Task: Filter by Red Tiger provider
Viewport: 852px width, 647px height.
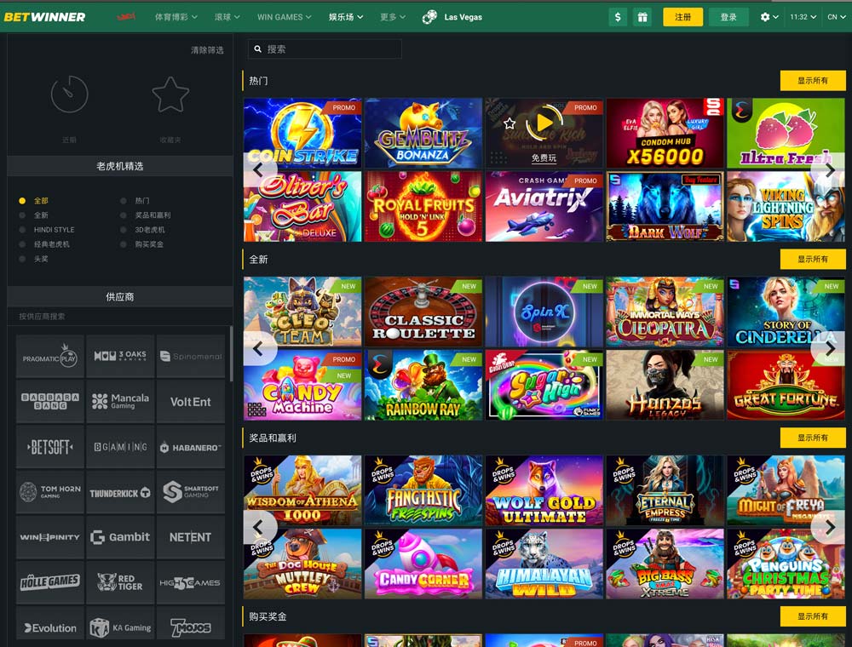Action: pyautogui.click(x=120, y=582)
